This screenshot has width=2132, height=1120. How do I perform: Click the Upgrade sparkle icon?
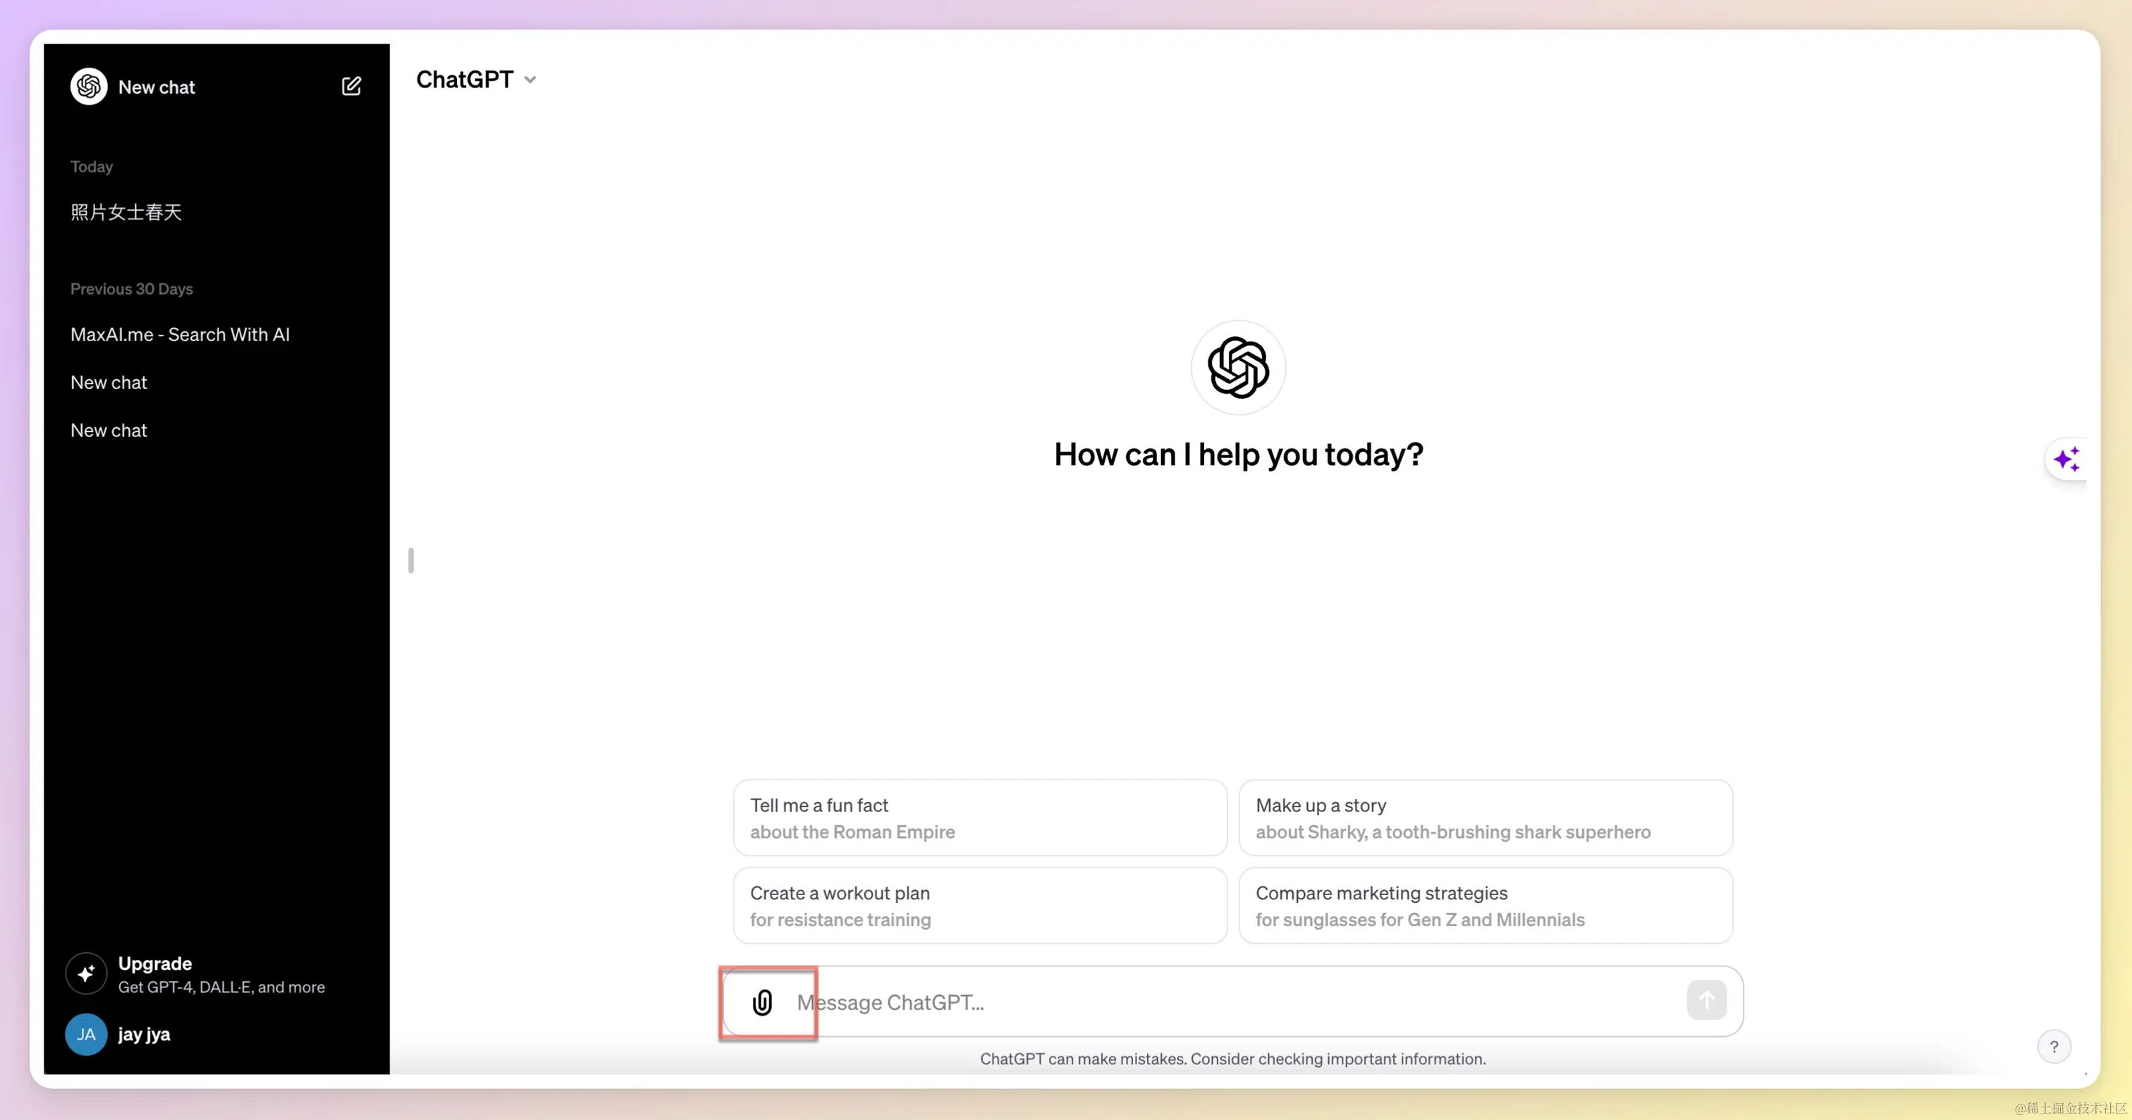point(87,973)
